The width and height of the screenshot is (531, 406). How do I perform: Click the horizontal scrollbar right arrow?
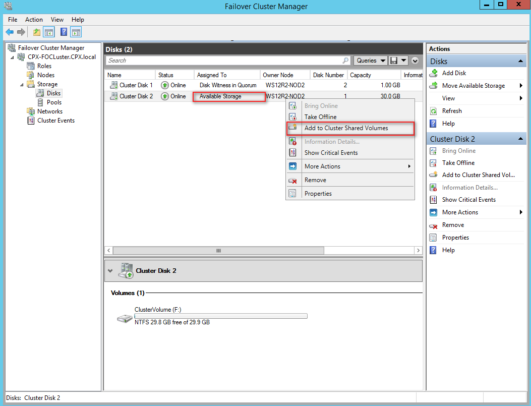[418, 251]
